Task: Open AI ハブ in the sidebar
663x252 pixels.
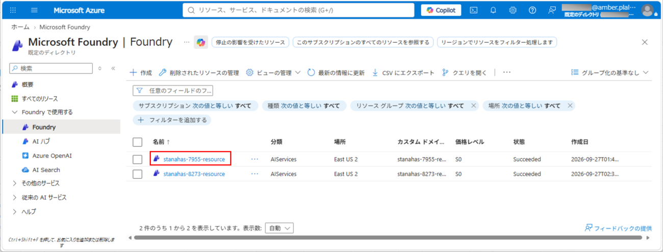Action: (41, 141)
